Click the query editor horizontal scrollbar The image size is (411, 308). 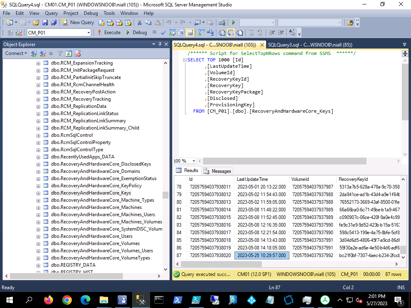pos(285,161)
